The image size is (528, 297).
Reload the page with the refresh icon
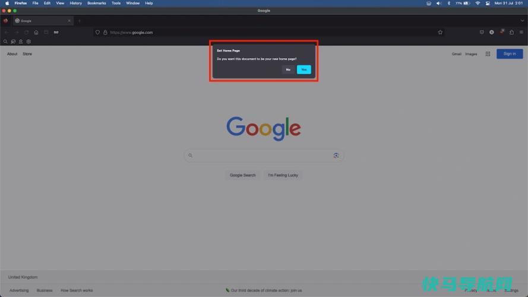tap(26, 32)
